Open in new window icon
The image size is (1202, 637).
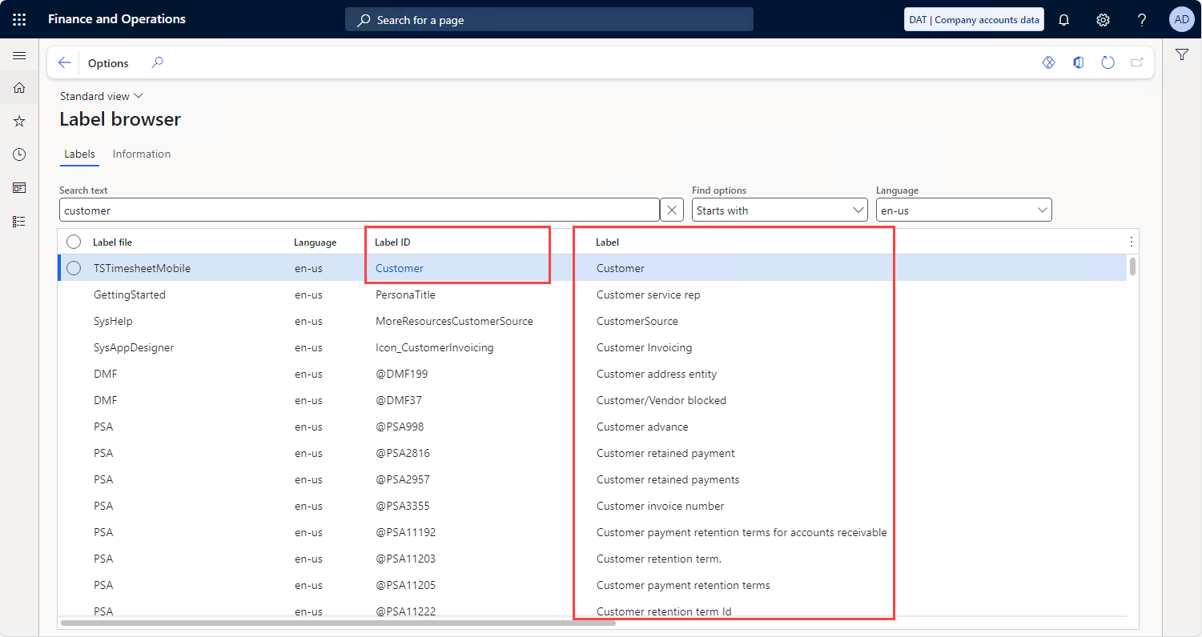[x=1136, y=62]
